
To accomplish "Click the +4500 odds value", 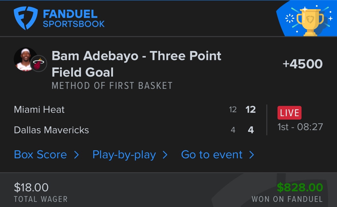I will (303, 64).
